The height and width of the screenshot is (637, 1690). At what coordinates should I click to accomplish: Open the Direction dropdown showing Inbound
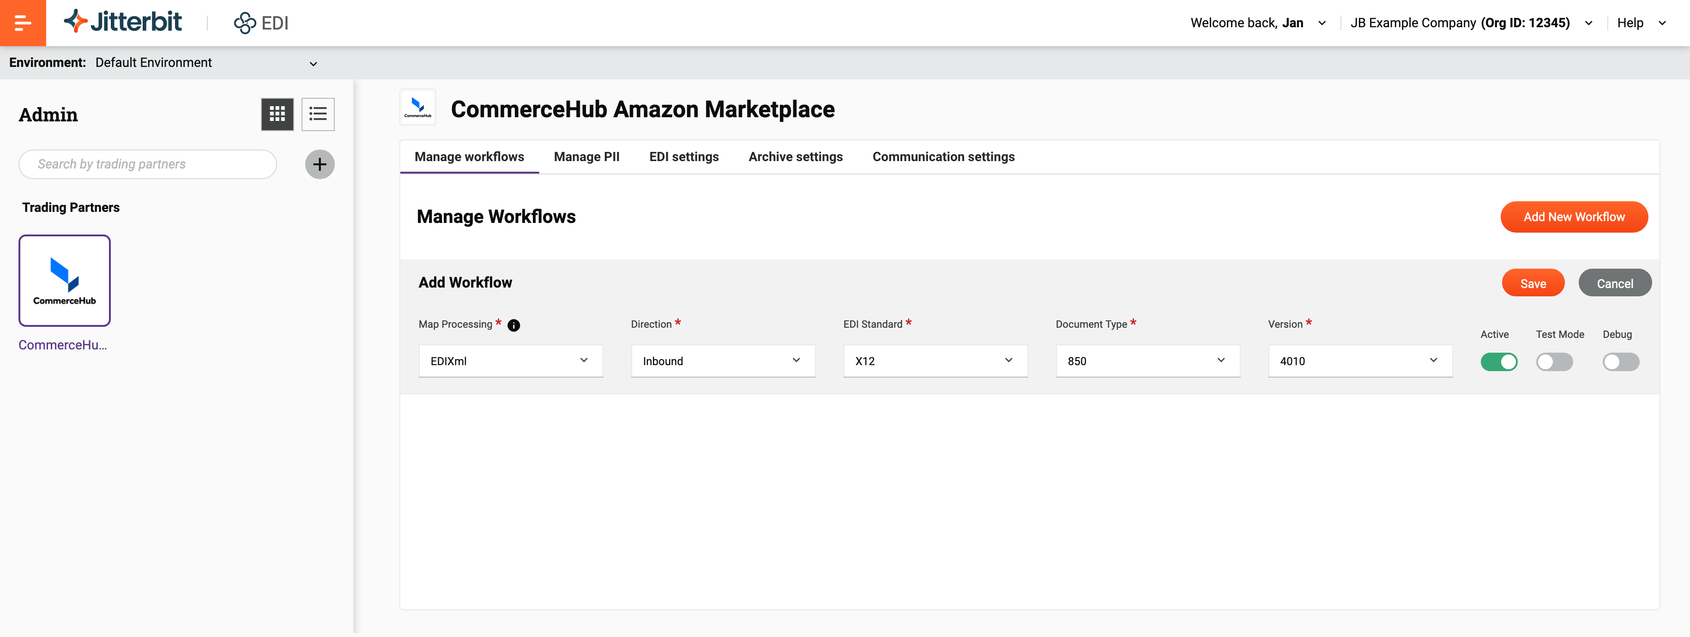tap(723, 361)
